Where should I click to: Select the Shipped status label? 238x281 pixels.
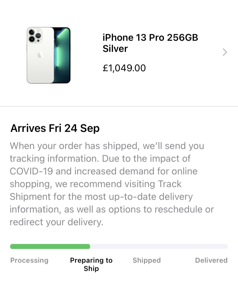(x=147, y=260)
